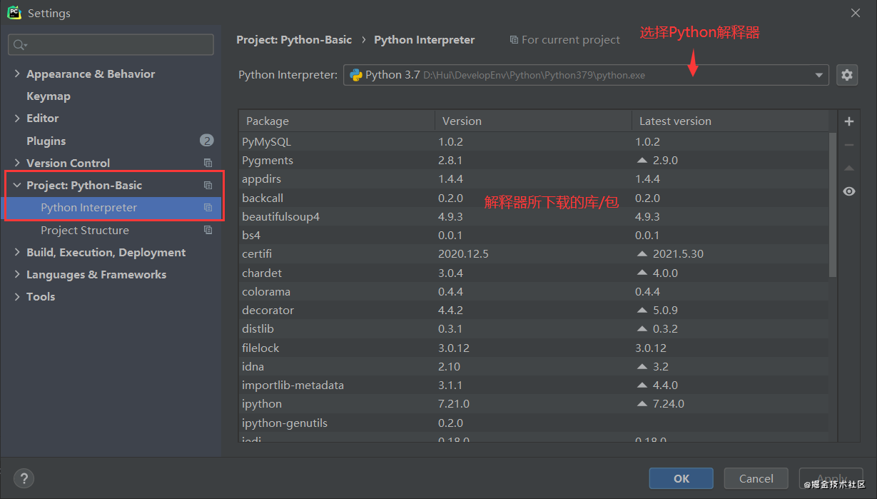Click the copy icon beside Project Structure

pos(208,230)
